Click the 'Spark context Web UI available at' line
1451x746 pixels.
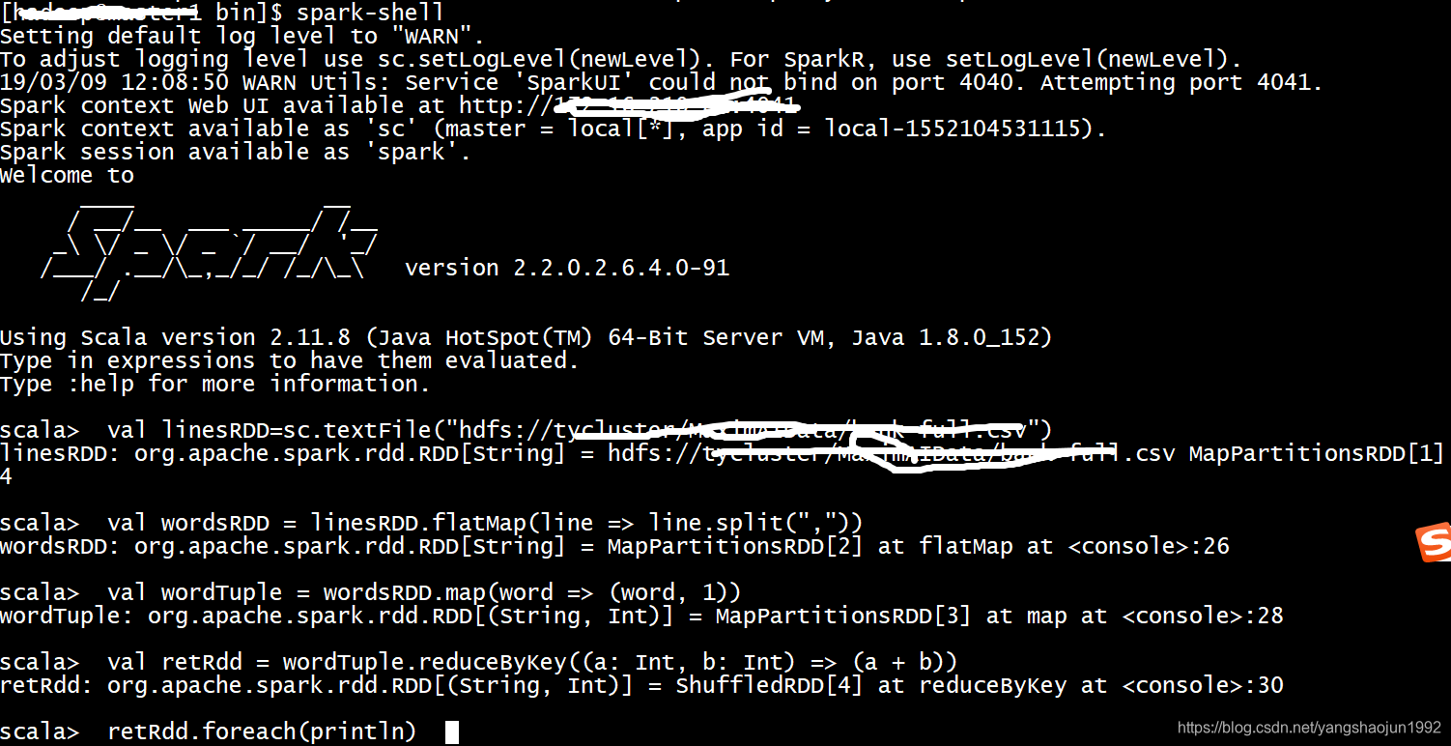(400, 105)
